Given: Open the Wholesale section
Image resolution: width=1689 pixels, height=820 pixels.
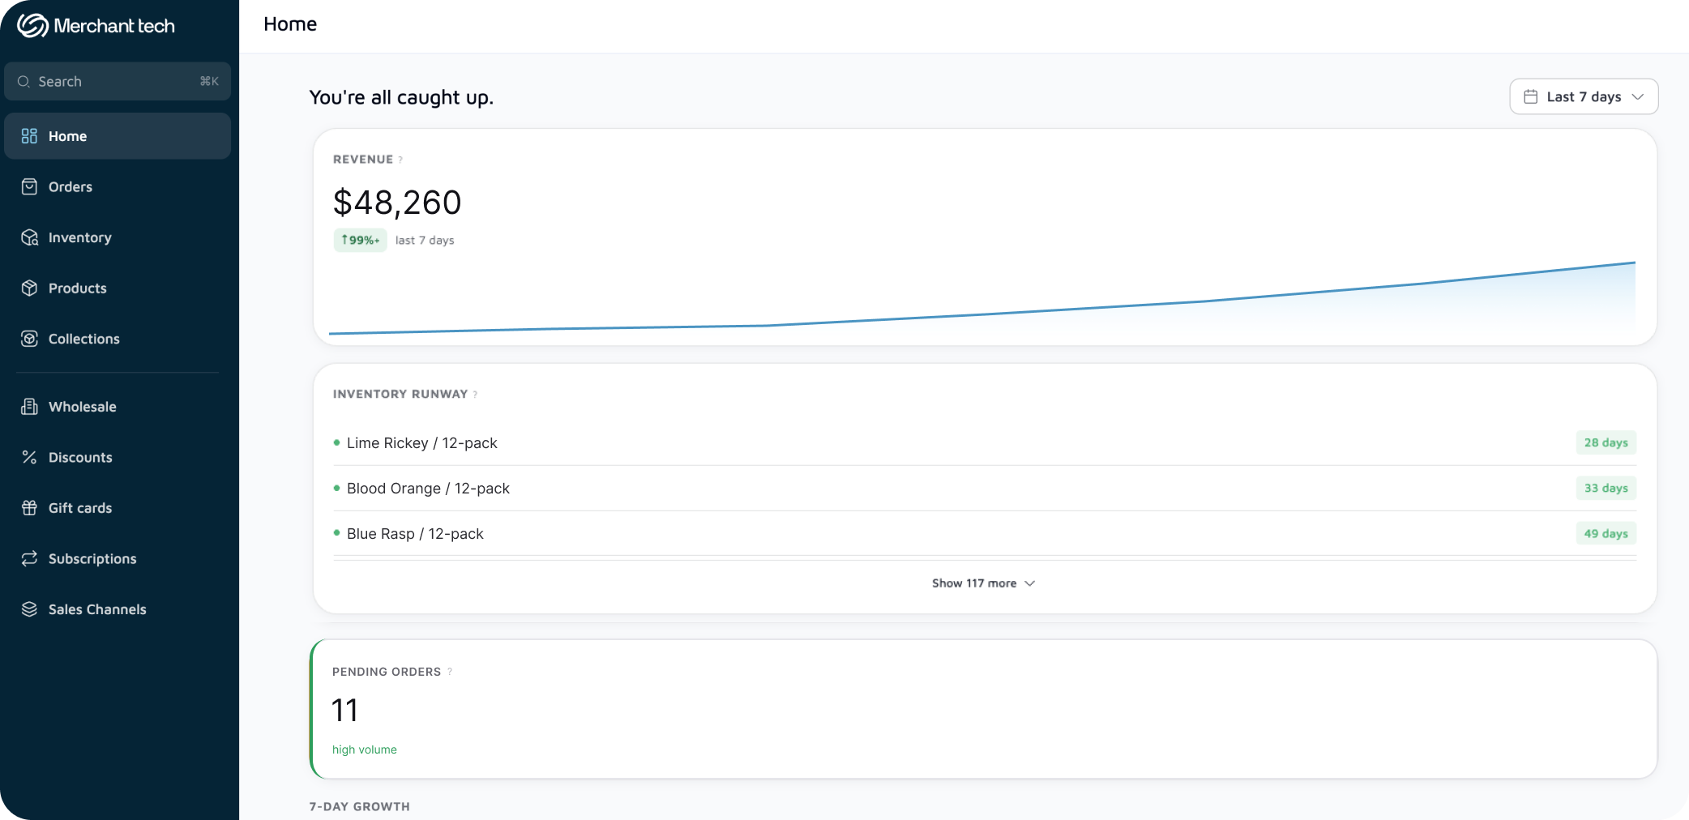Looking at the screenshot, I should pyautogui.click(x=118, y=407).
